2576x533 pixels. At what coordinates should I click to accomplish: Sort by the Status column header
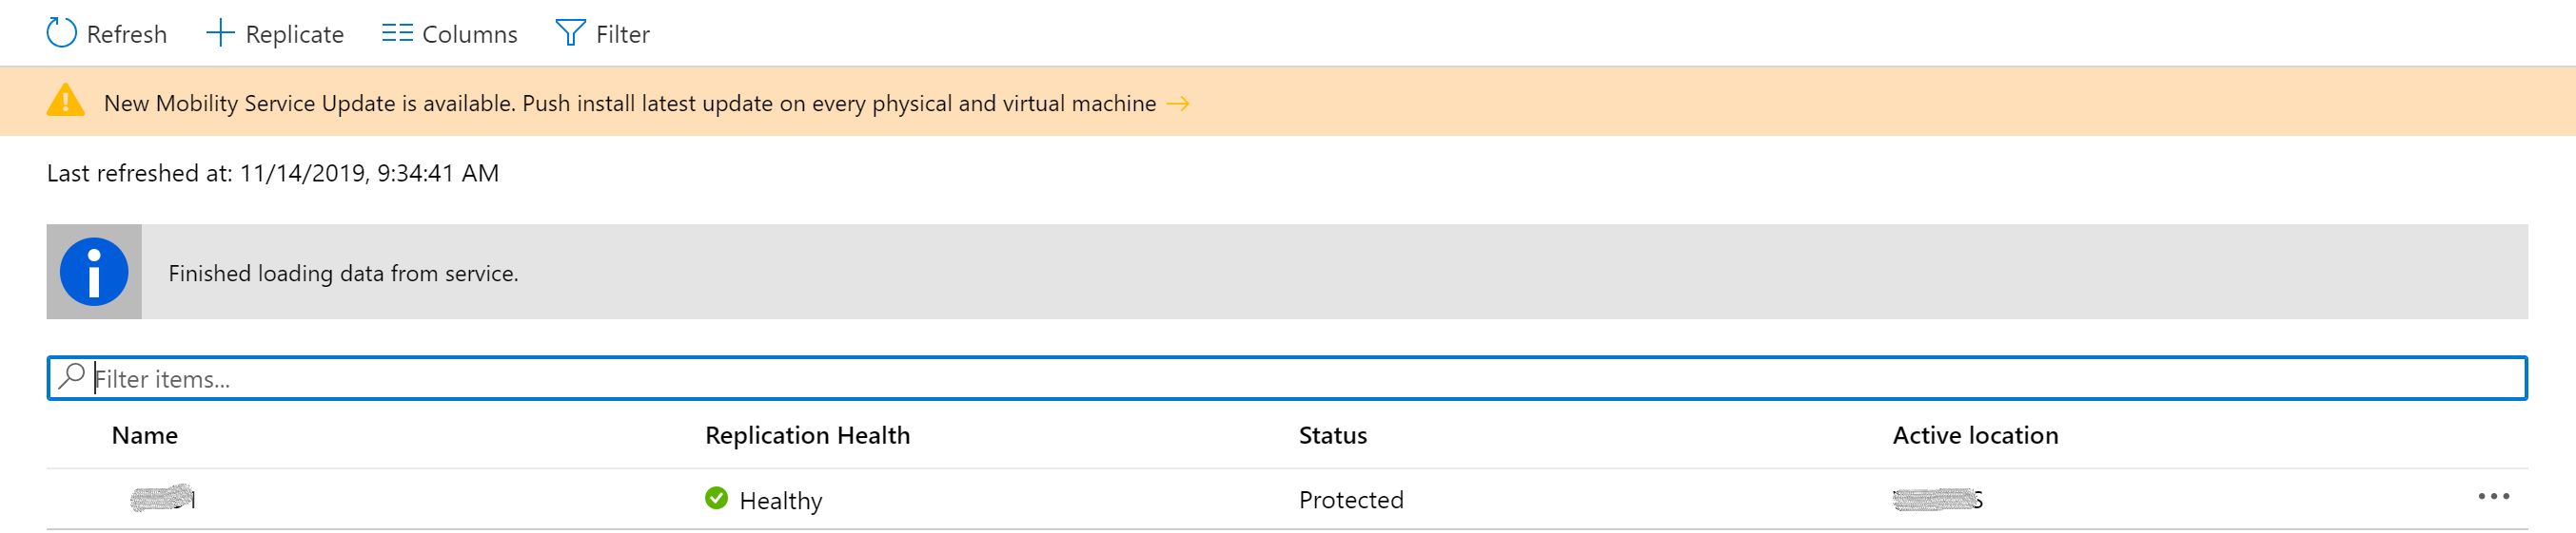pos(1332,435)
